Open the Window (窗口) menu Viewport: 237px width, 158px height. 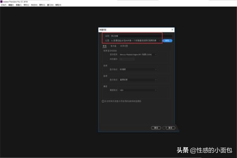click(x=50, y=5)
